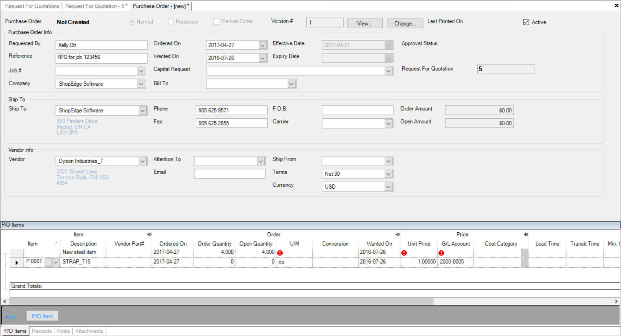Click the Transit Time column header
The width and height of the screenshot is (621, 336).
click(x=585, y=244)
